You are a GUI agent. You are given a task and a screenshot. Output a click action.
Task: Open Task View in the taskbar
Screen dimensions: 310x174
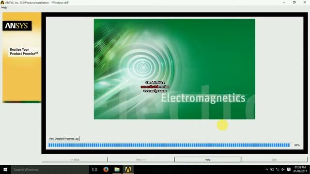tap(94, 170)
